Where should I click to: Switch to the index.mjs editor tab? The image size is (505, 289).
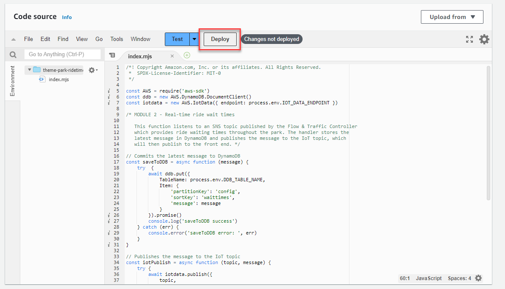tap(140, 56)
